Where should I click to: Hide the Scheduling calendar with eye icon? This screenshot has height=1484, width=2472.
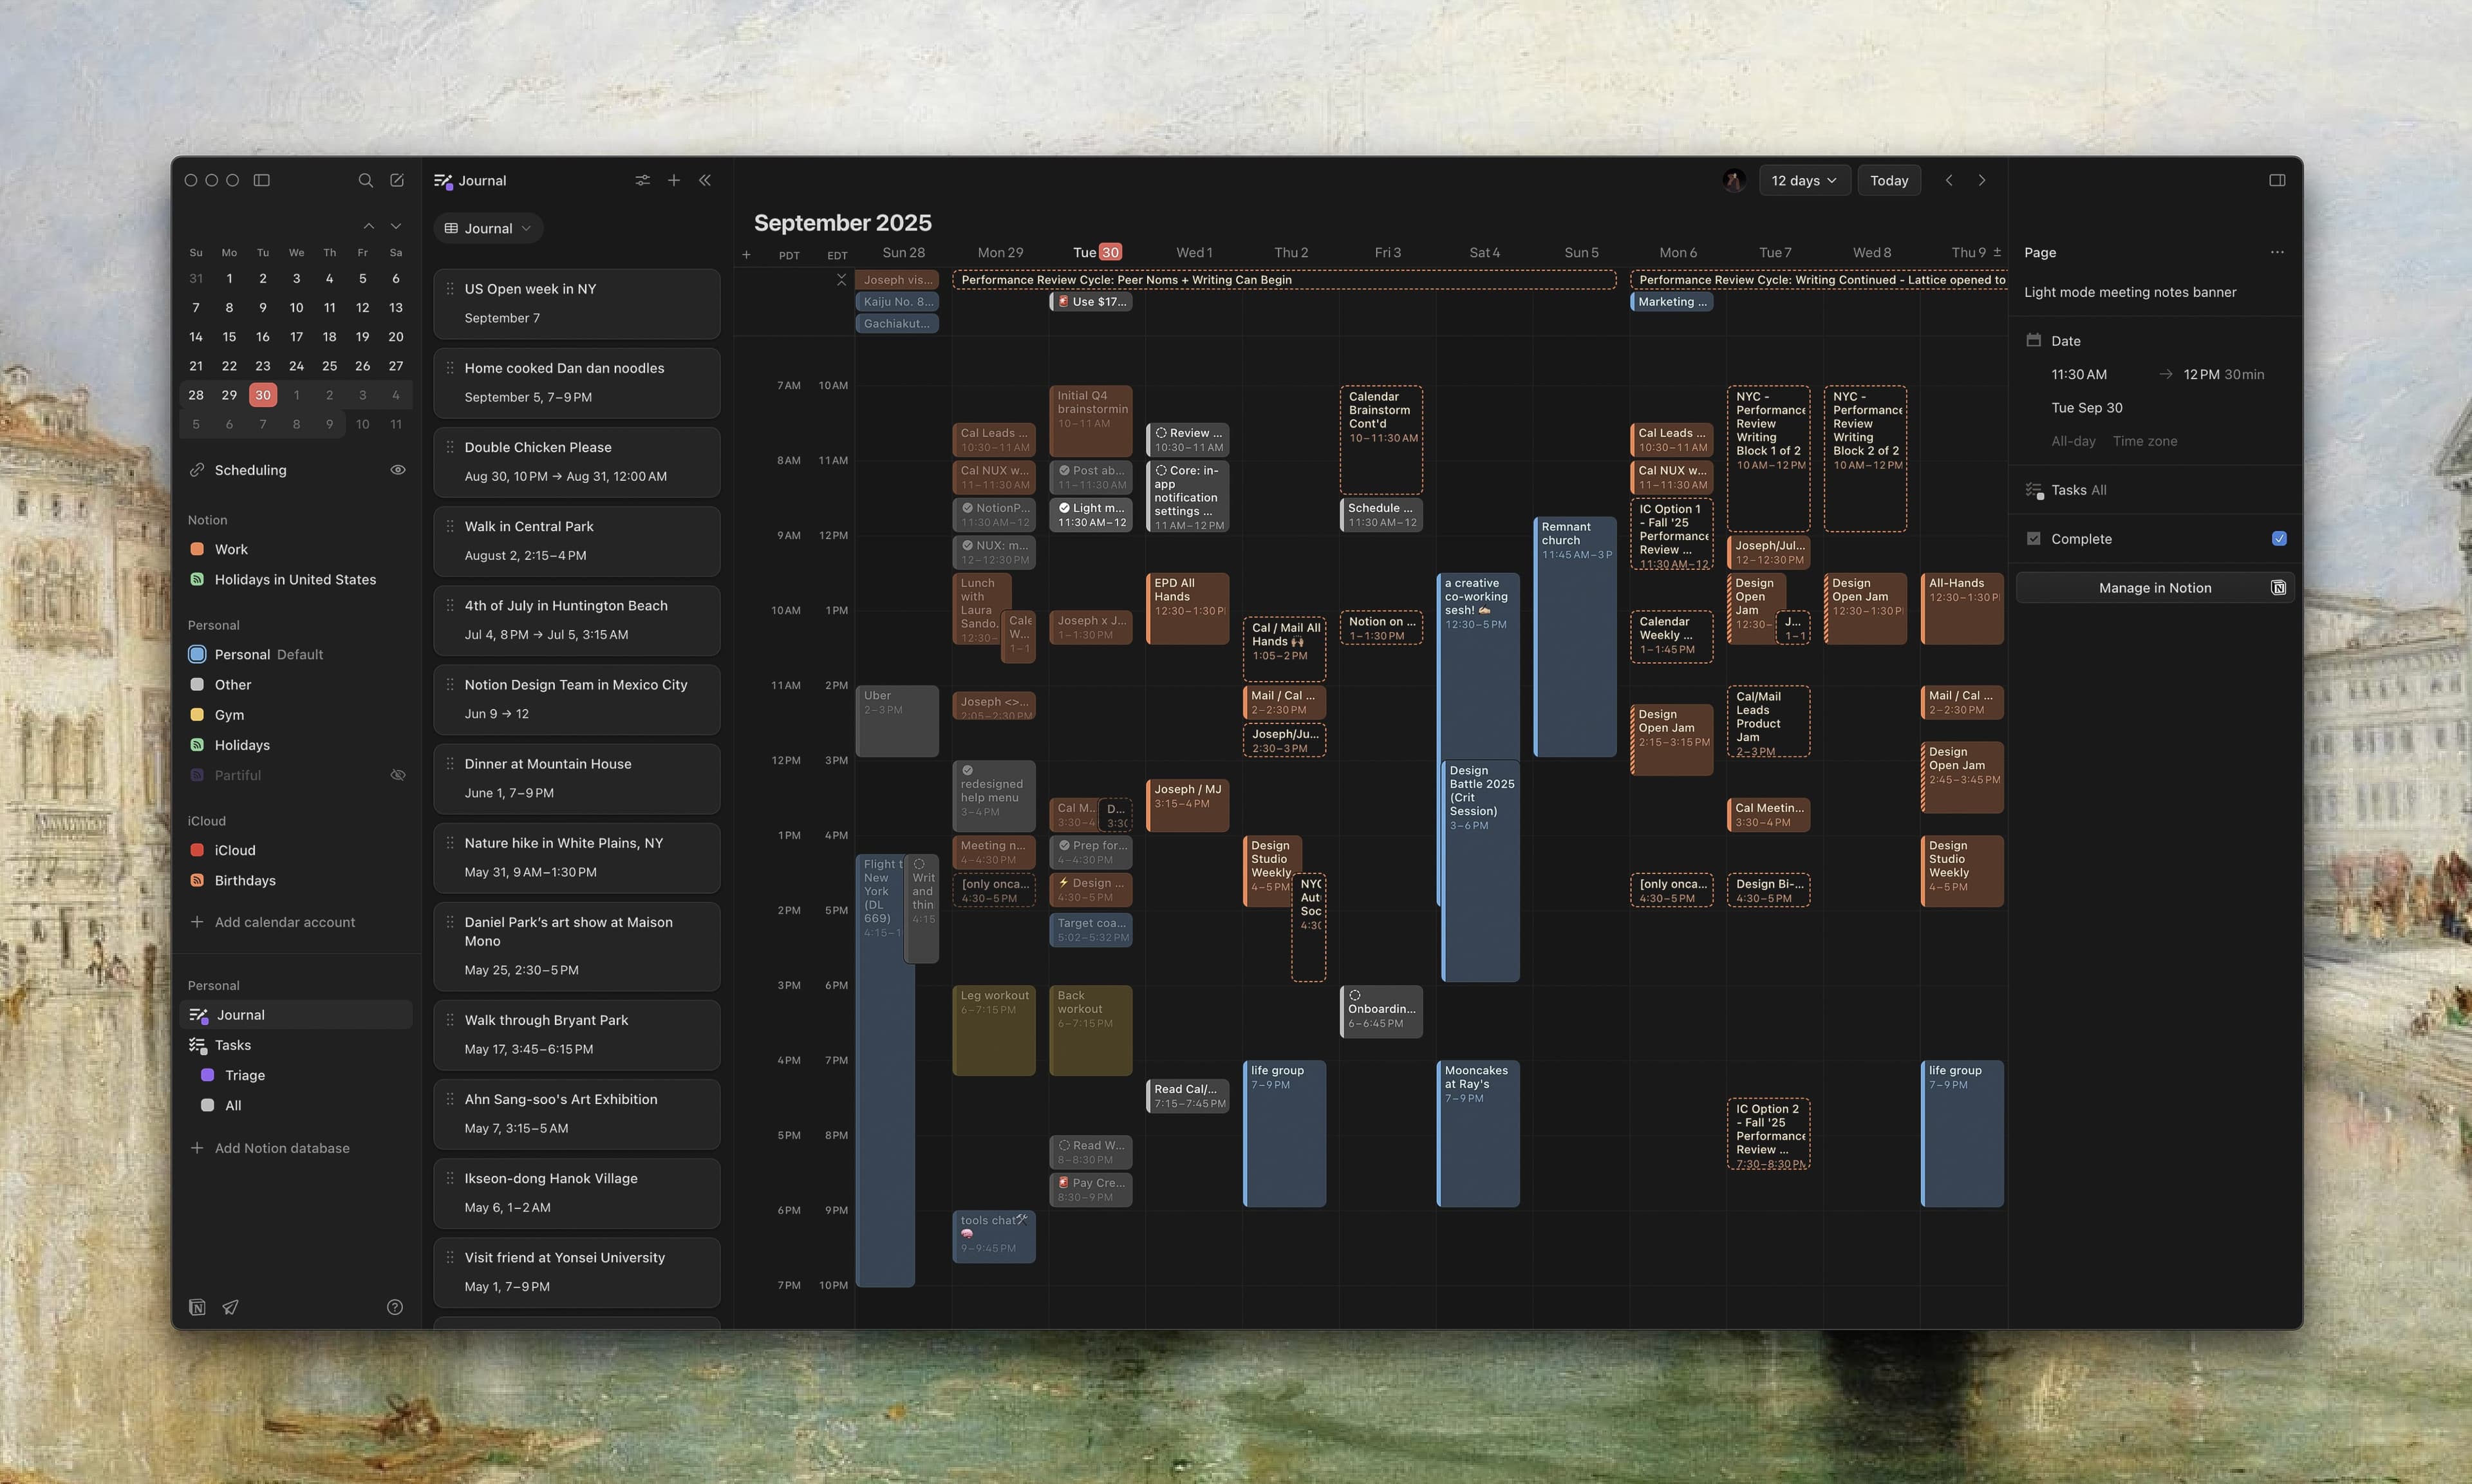[x=398, y=470]
